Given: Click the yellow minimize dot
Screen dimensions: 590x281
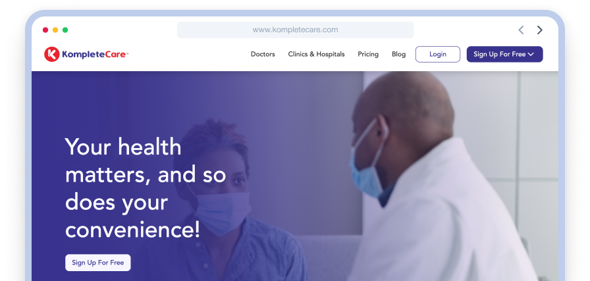Looking at the screenshot, I should (x=55, y=30).
